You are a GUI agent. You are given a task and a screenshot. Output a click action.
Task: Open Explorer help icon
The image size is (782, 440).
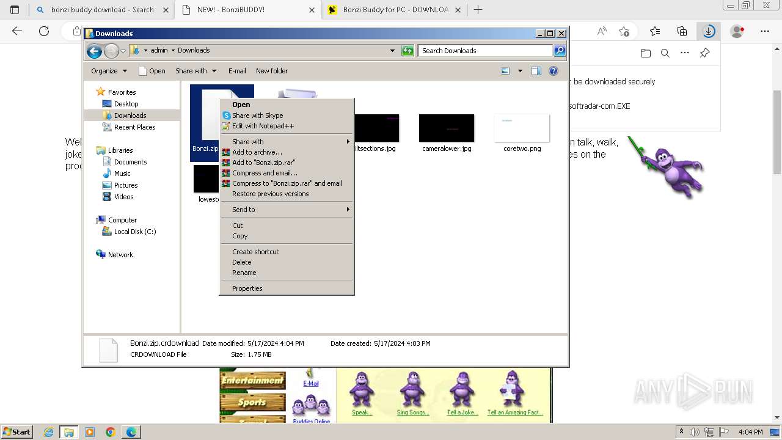coord(554,71)
